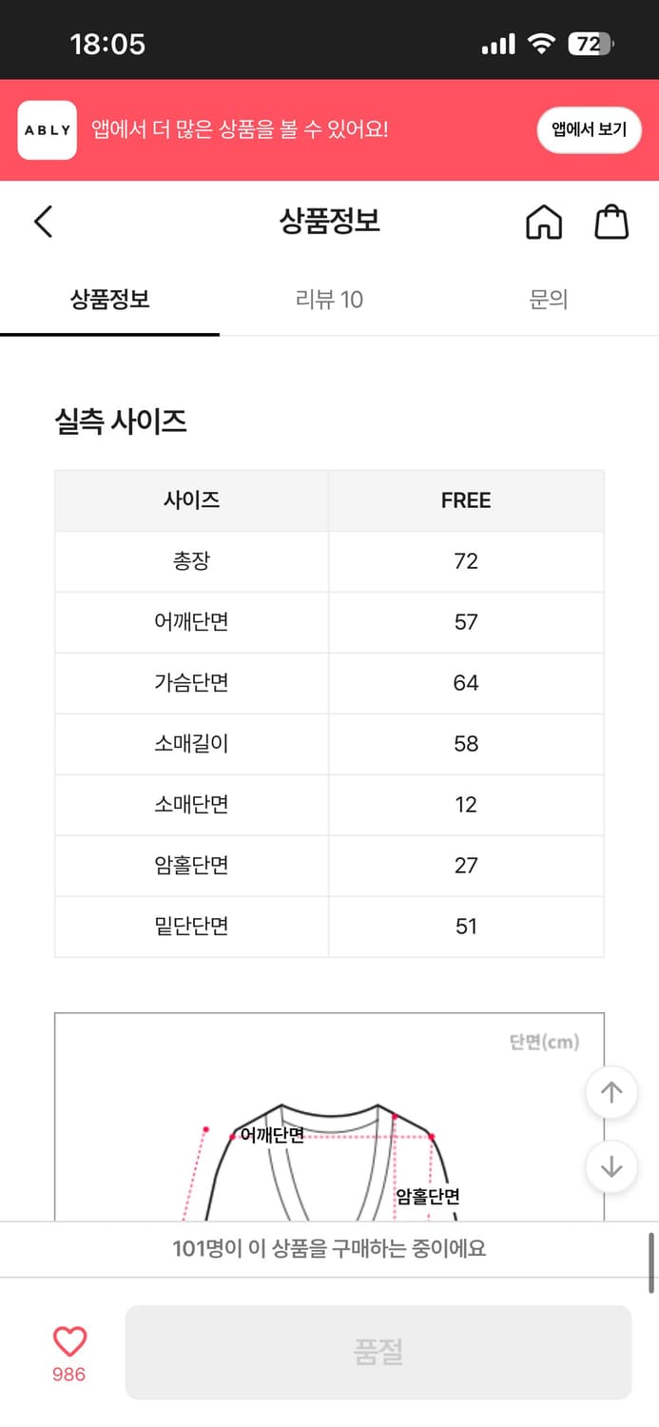Viewport: 659px width, 1427px height.
Task: Select the 상품정보 tab
Action: pos(109,300)
